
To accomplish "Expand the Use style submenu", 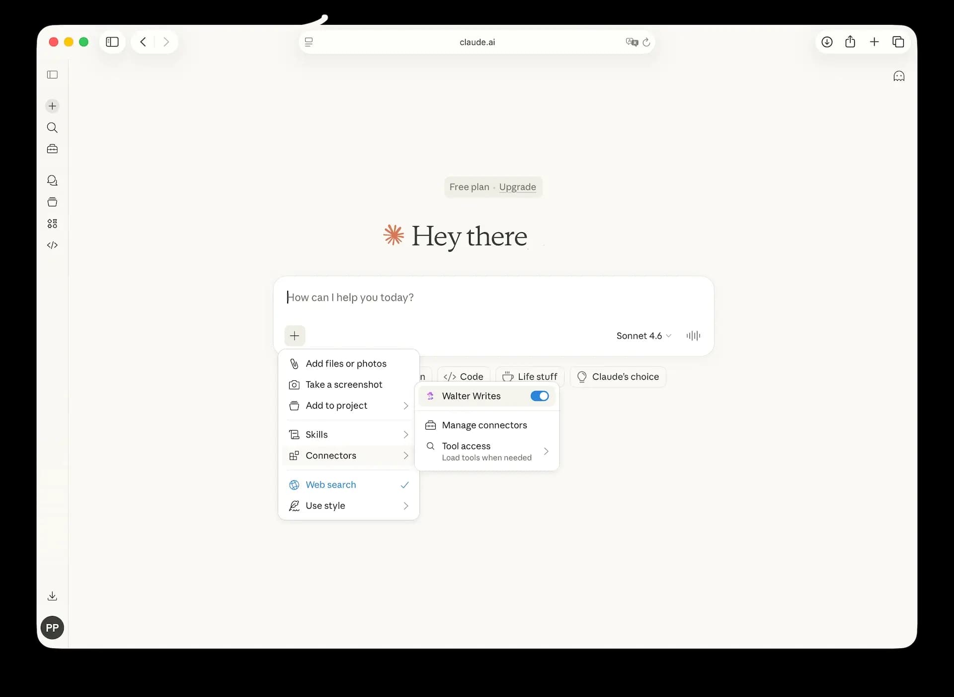I will [349, 506].
